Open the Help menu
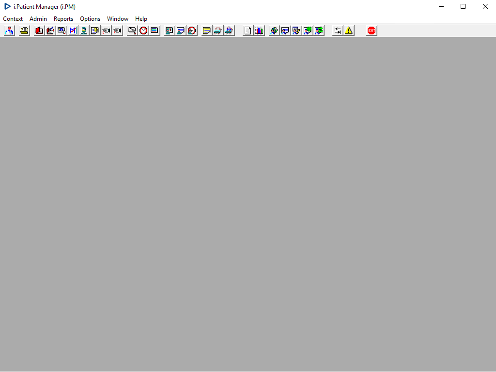 click(141, 19)
